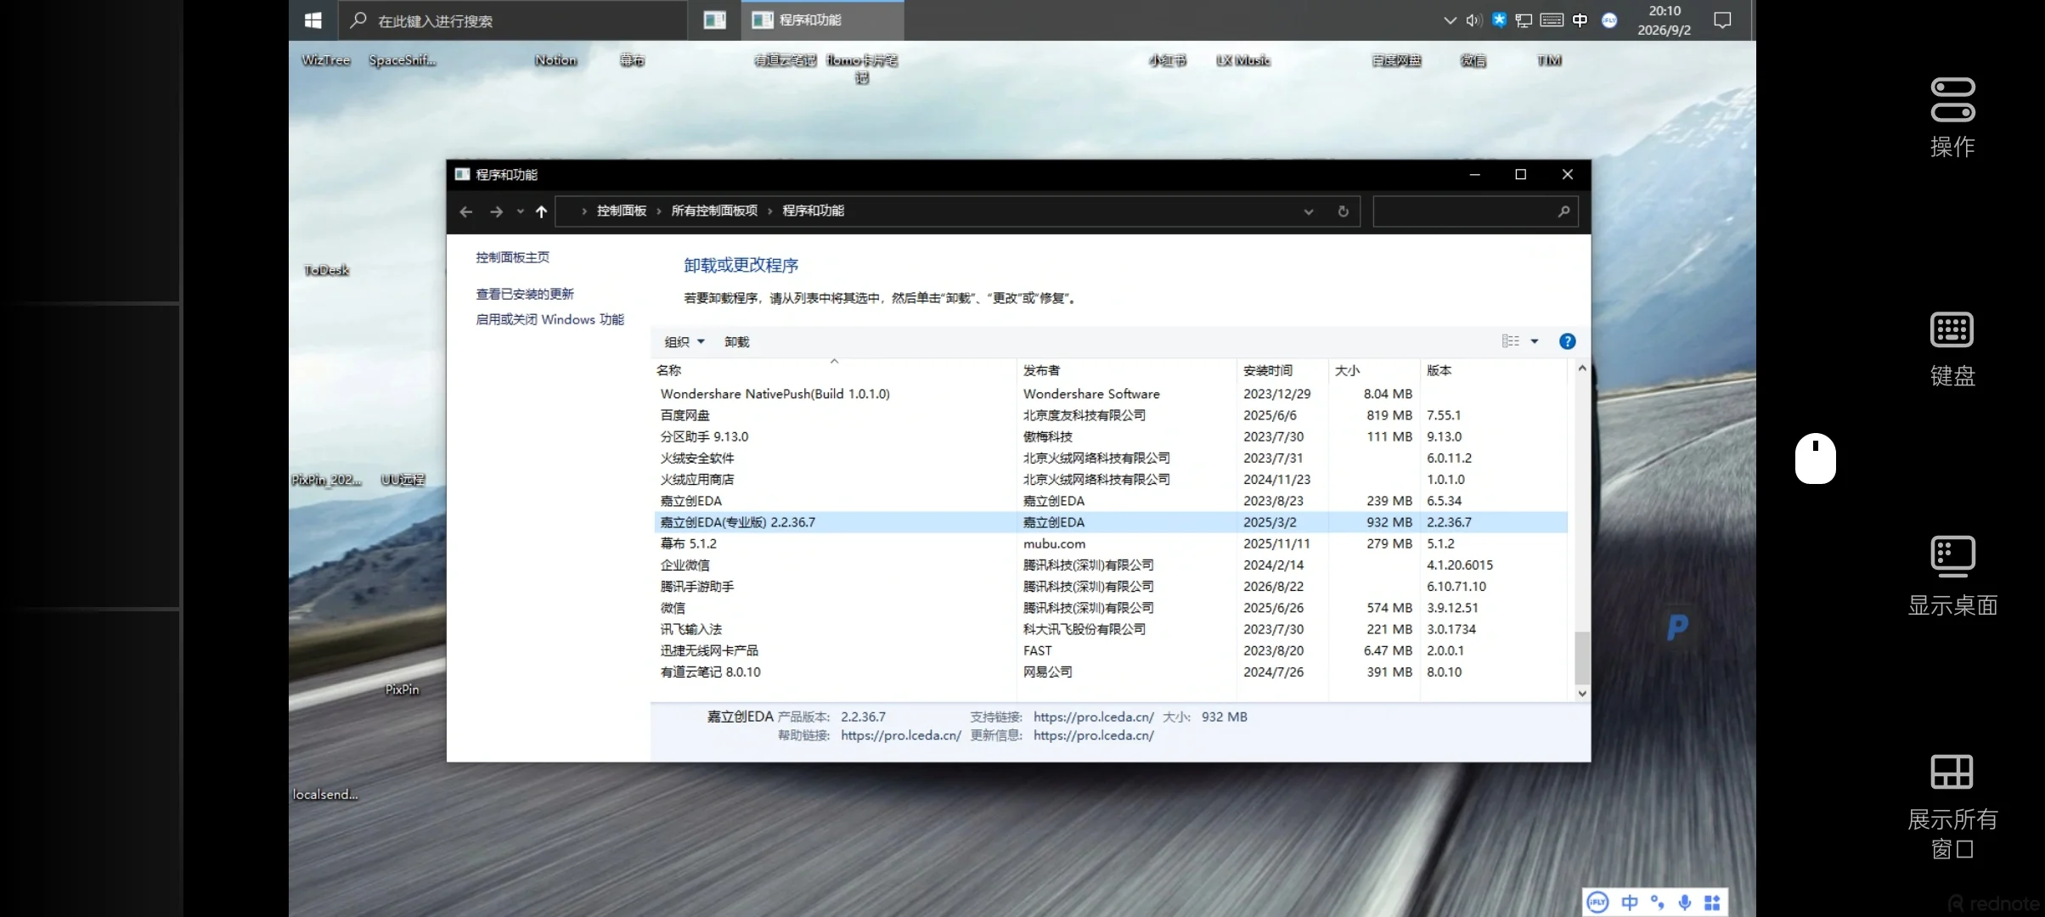Open 启用或关闭 Windows 功能 link
Screen dimensions: 2045x917
tap(549, 319)
